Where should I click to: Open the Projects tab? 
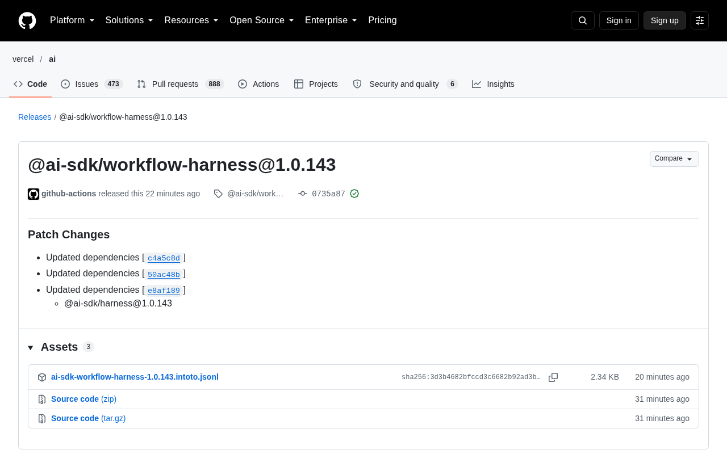pos(316,84)
